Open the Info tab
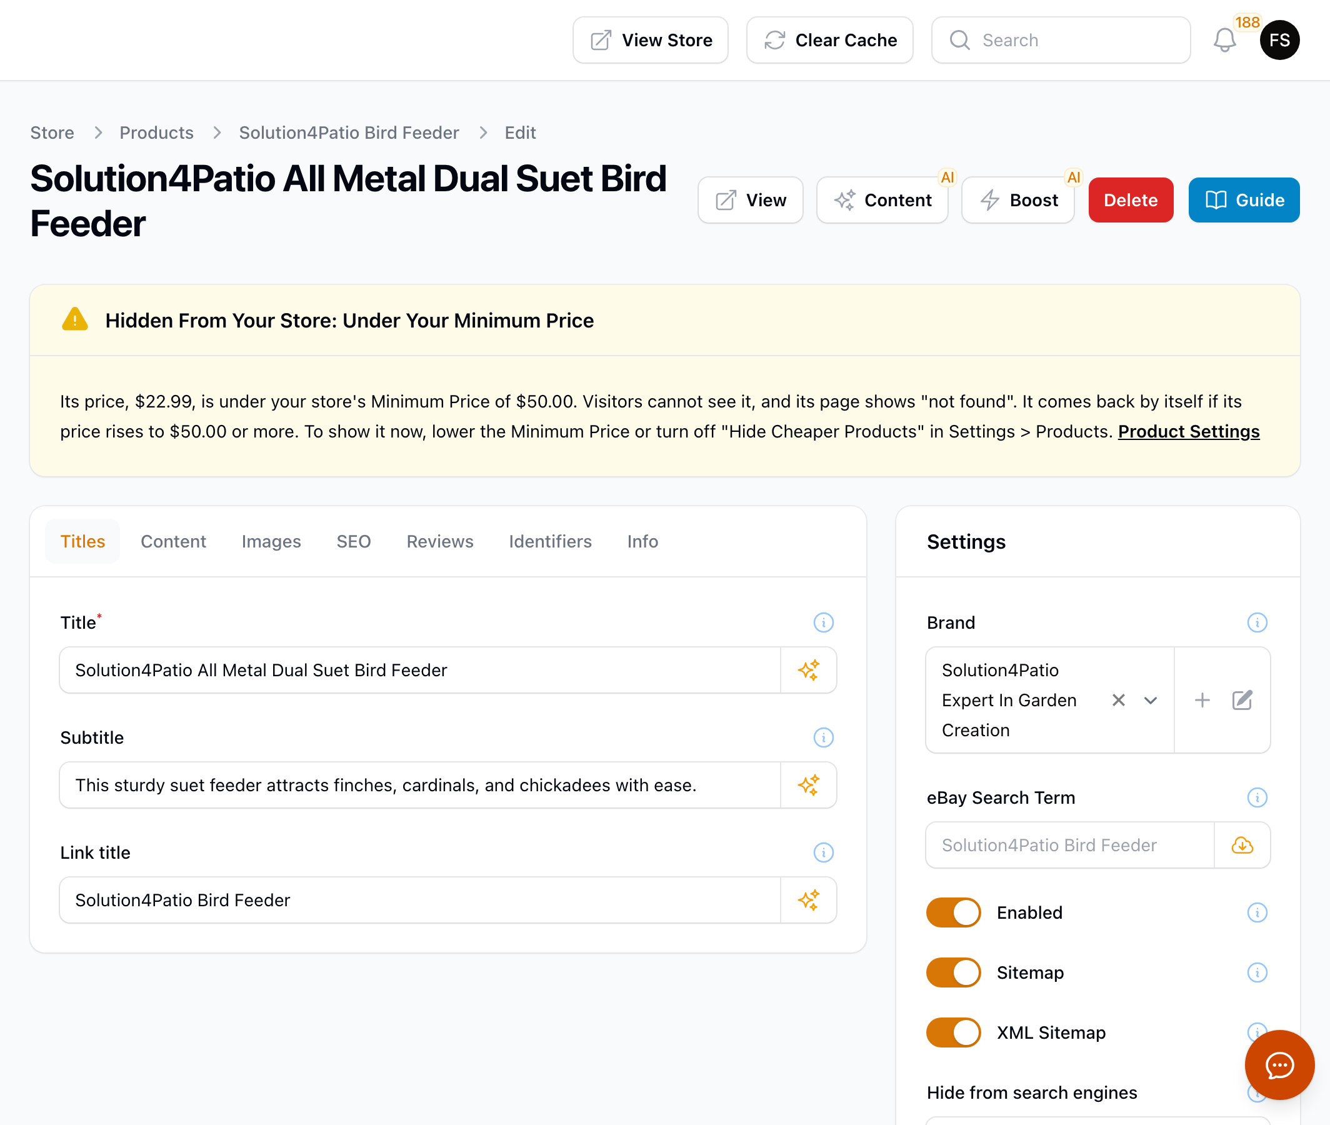 642,541
